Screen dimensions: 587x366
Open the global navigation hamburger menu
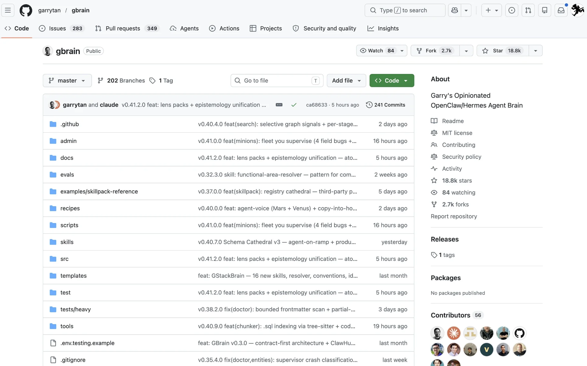[x=8, y=10]
